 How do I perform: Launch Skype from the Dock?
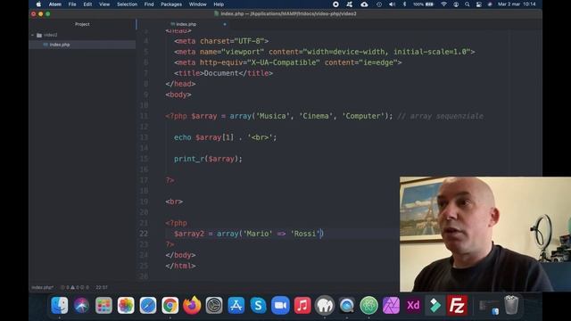258,305
